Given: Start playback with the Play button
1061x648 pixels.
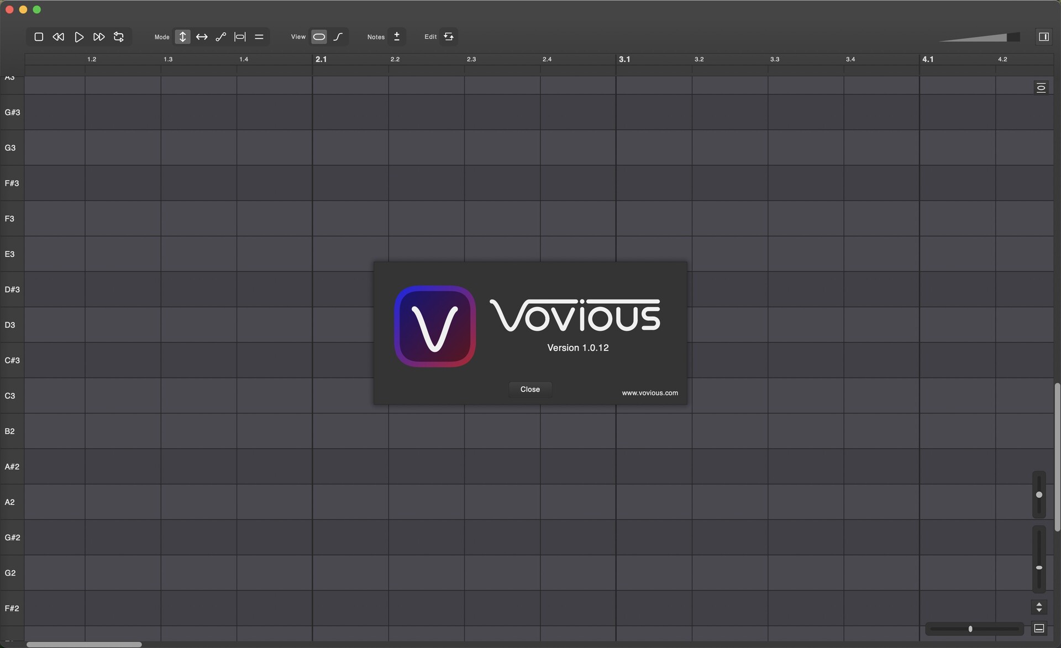Looking at the screenshot, I should click(79, 37).
